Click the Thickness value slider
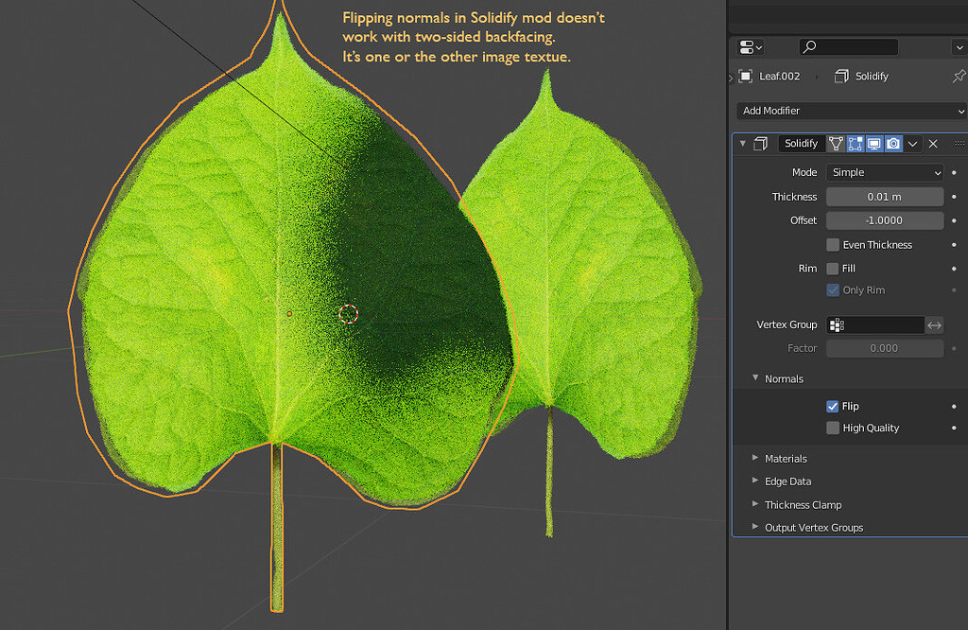 point(884,196)
